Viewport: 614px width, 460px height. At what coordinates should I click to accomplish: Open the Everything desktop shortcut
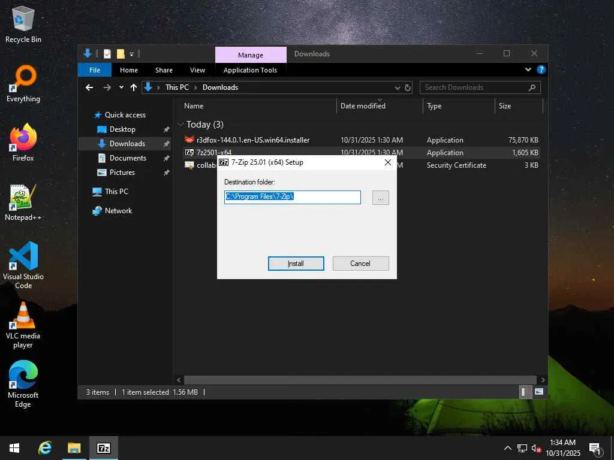tap(23, 83)
